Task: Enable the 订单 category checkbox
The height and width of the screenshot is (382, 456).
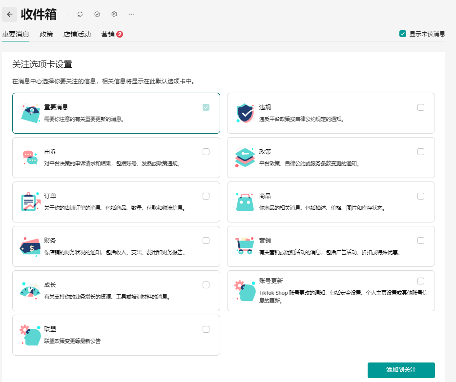Action: (206, 196)
